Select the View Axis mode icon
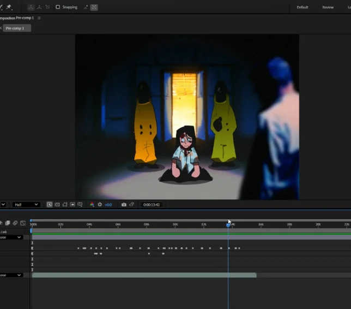Image resolution: width=351 pixels, height=309 pixels. click(47, 7)
